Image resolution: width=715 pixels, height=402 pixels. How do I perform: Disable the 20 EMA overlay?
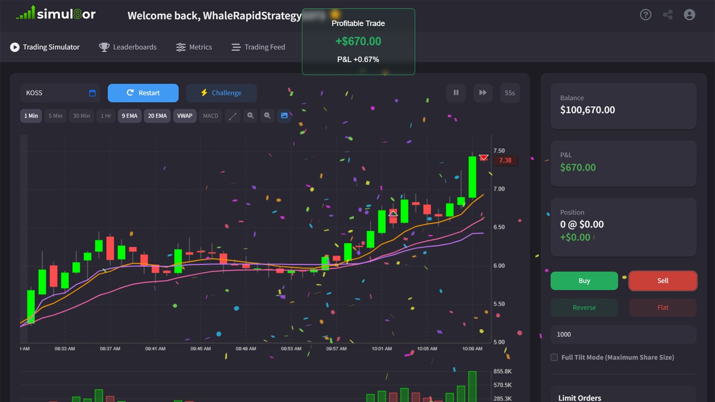157,116
